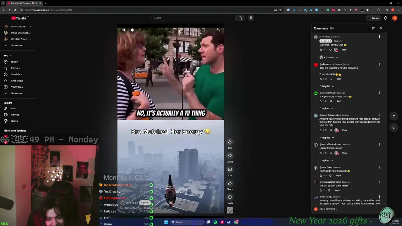Like the 'She just couldn't stand herself' comment

click(321, 191)
